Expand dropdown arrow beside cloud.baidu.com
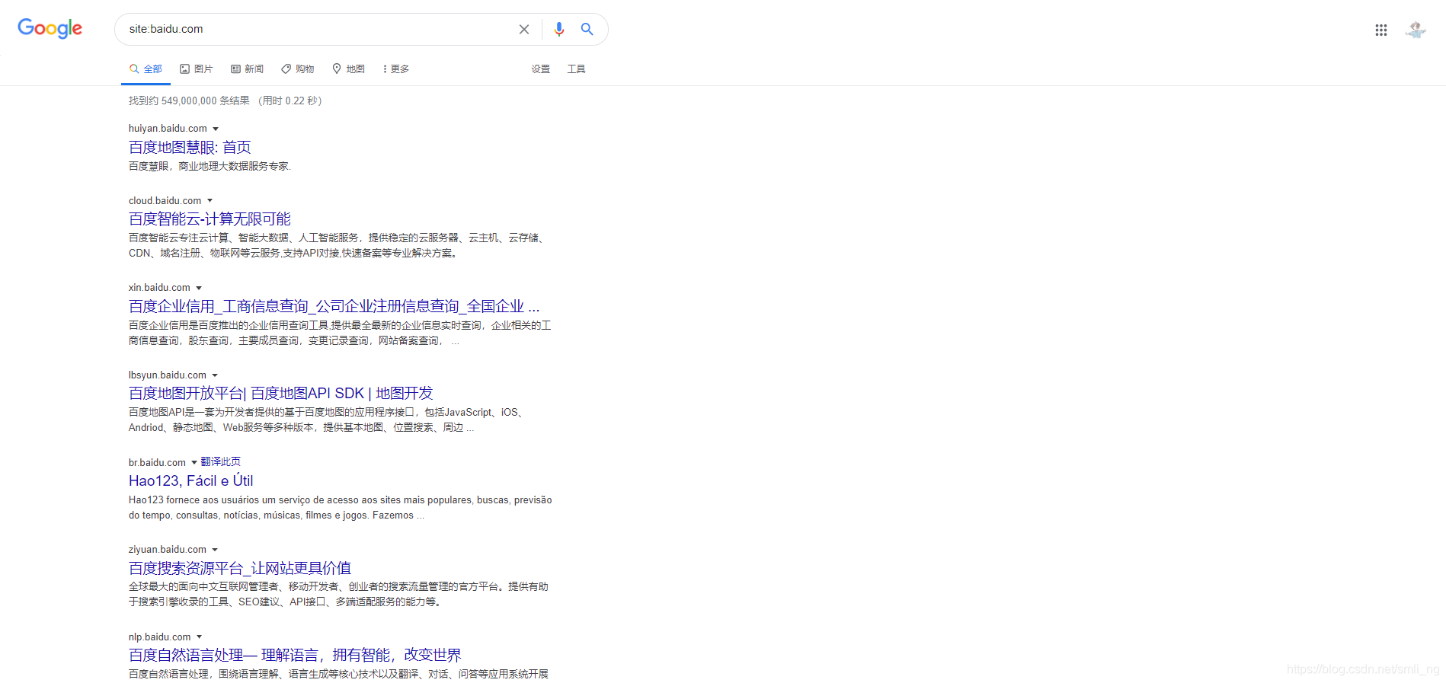Screen dimensions: 1446x683 point(210,201)
